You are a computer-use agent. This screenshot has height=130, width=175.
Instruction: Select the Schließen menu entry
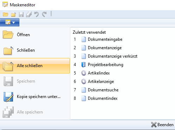point(35,50)
